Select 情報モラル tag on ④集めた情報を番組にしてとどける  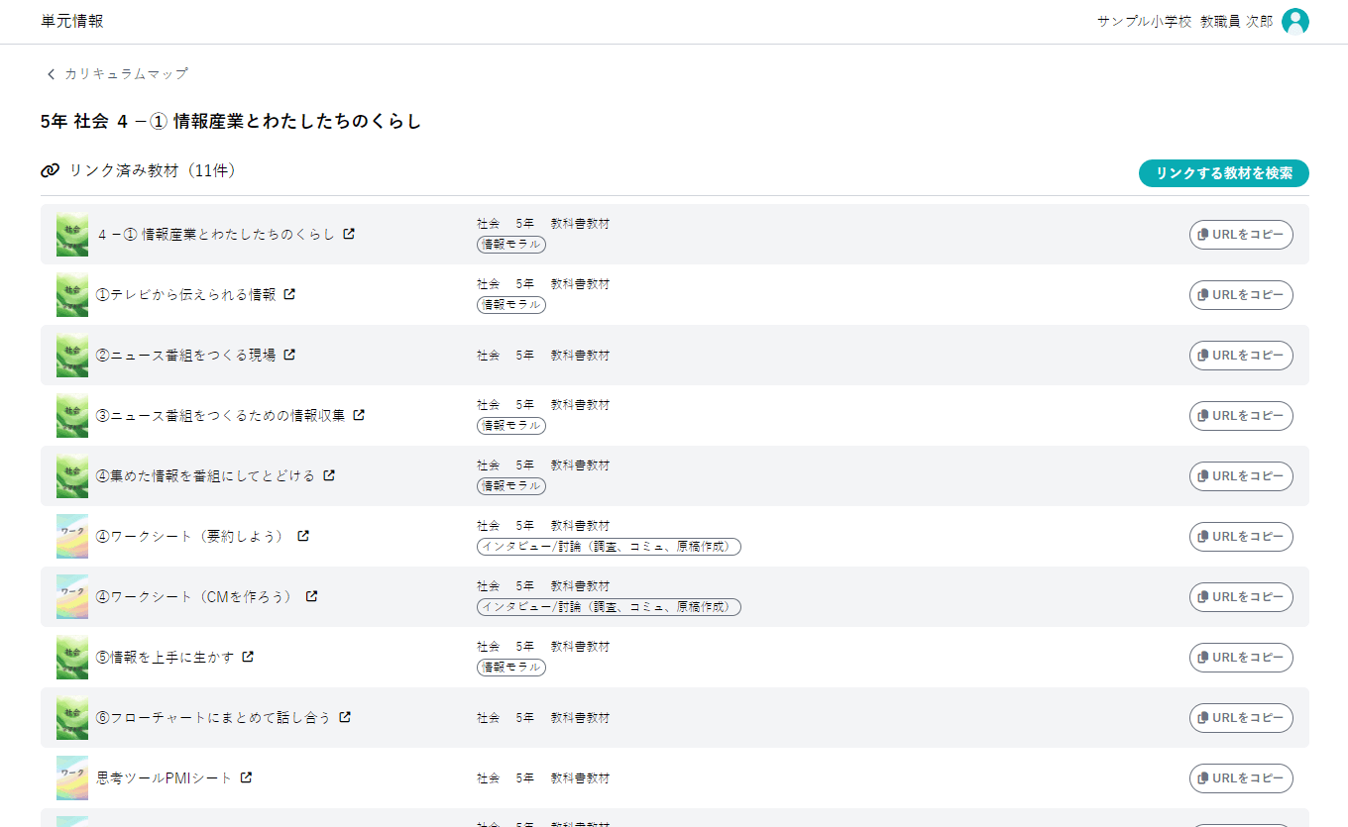pyautogui.click(x=511, y=486)
